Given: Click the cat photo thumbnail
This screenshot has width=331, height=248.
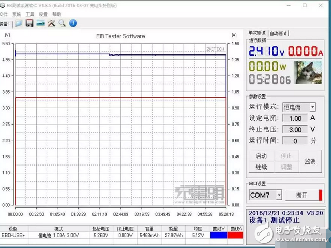Looking at the screenshot, I should pyautogui.click(x=308, y=73).
